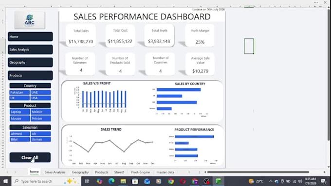Filter by UAE in Country slicer

click(40, 92)
